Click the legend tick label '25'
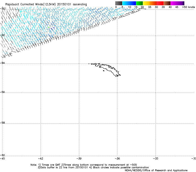Viewport: 196px width, 172px height. click(150, 7)
